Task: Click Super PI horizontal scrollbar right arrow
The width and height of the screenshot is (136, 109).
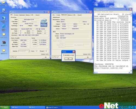Action: [129, 72]
